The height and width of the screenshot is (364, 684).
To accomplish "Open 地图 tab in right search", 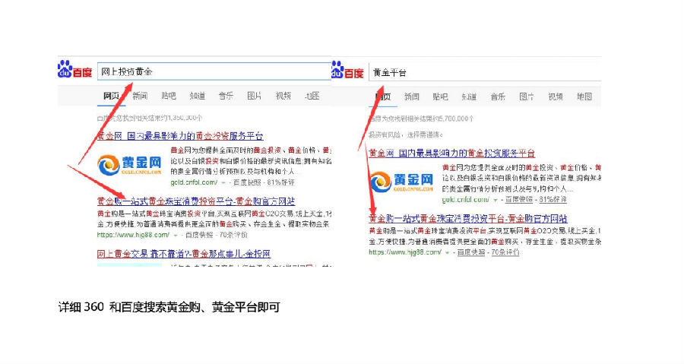I will coord(584,97).
